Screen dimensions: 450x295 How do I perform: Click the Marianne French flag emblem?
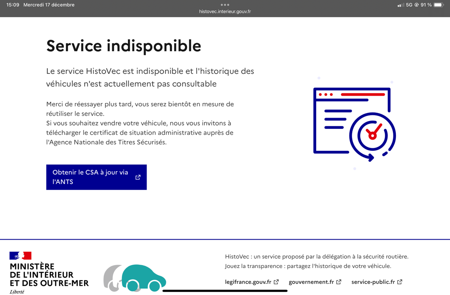point(21,256)
